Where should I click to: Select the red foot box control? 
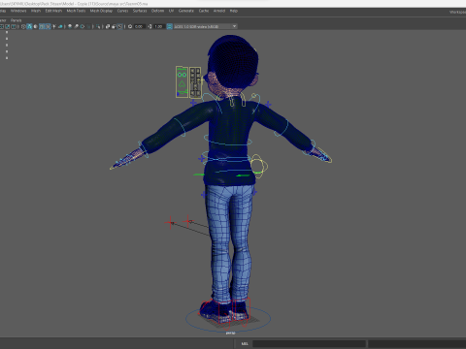225,311
